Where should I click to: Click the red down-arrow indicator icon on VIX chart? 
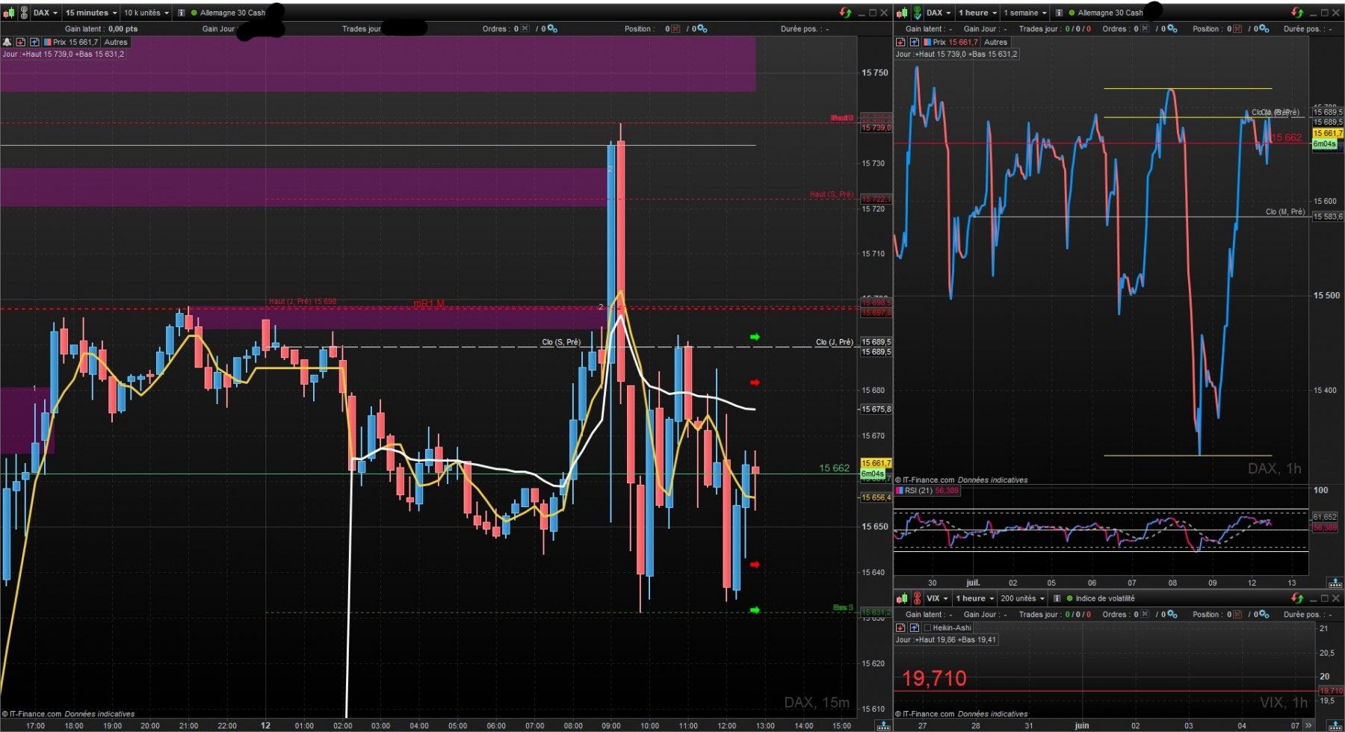[x=900, y=627]
